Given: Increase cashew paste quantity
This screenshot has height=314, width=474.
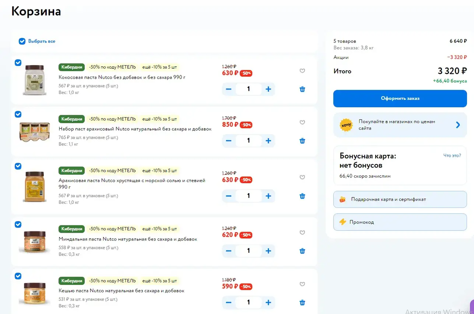Looking at the screenshot, I should [268, 303].
